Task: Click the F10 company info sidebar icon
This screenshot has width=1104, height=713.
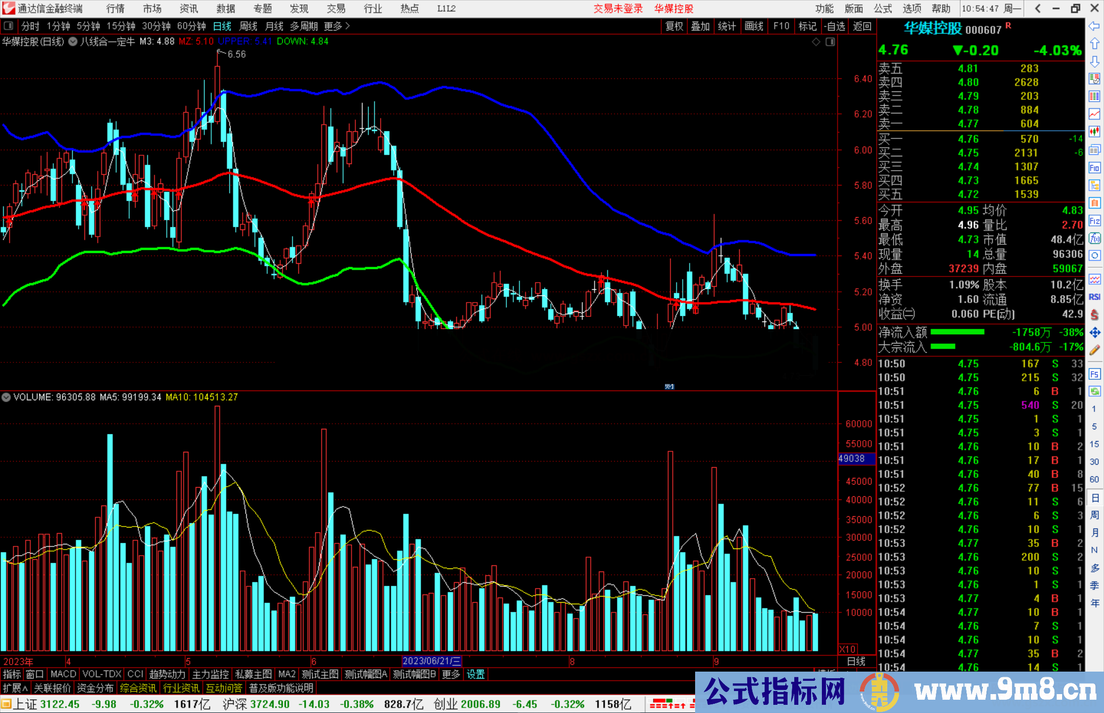Action: 1094,168
